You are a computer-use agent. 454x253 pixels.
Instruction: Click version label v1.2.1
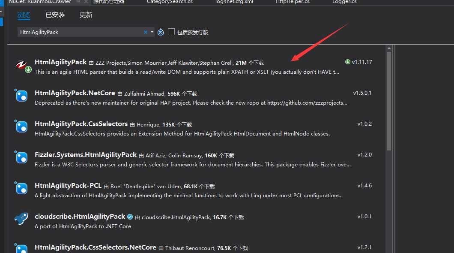(364, 247)
